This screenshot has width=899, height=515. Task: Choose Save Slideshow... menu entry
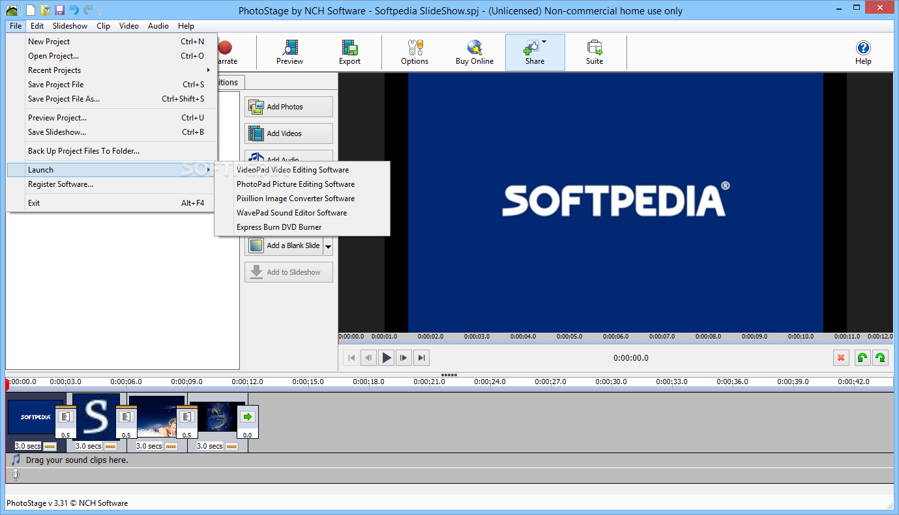click(x=112, y=132)
